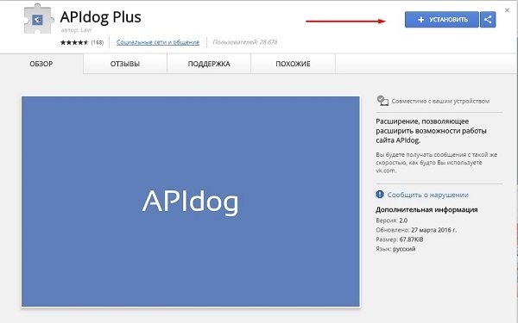
Task: Click the star rating icons
Action: [74, 42]
